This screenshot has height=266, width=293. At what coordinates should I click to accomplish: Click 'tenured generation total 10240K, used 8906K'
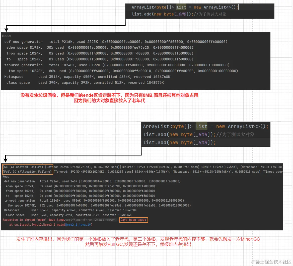point(42,201)
